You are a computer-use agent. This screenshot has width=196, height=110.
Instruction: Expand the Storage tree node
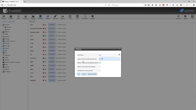(2, 39)
